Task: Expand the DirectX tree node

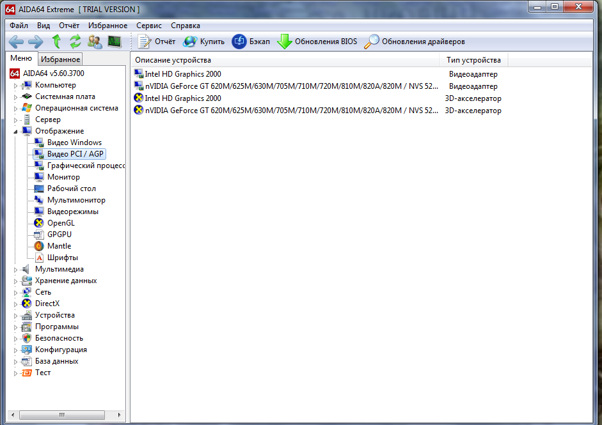Action: (16, 304)
